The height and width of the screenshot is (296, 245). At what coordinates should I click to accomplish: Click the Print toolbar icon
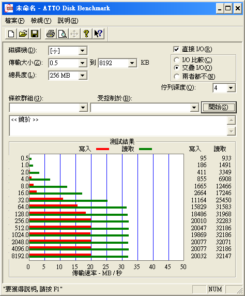point(51,34)
